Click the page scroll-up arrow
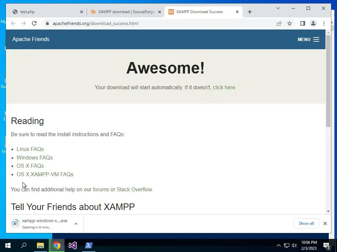 (x=328, y=32)
